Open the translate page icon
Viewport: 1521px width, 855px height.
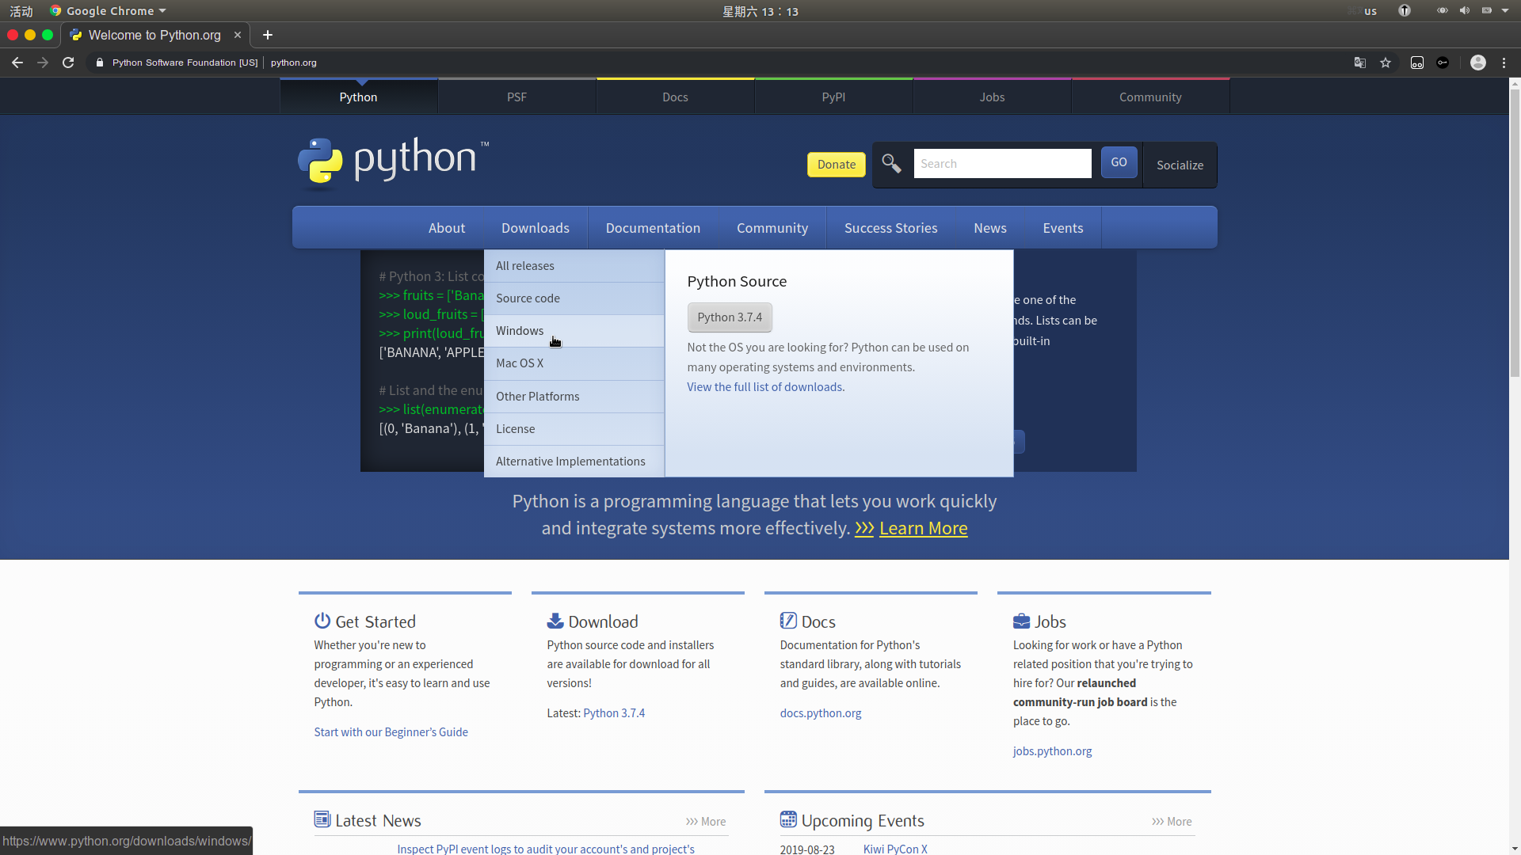click(1360, 63)
